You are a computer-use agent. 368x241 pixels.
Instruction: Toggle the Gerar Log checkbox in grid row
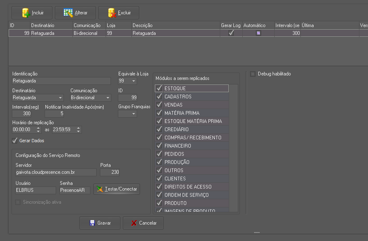[x=231, y=33]
